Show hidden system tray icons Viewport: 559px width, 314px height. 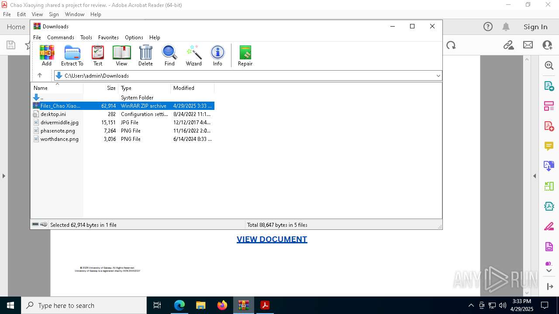pos(471,305)
